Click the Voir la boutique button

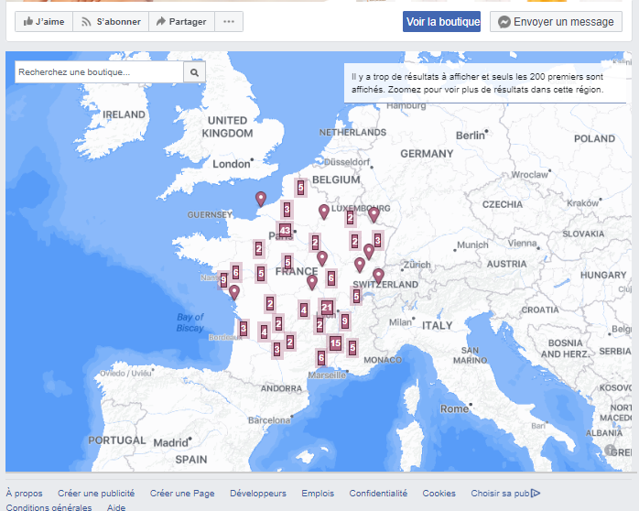(x=442, y=22)
